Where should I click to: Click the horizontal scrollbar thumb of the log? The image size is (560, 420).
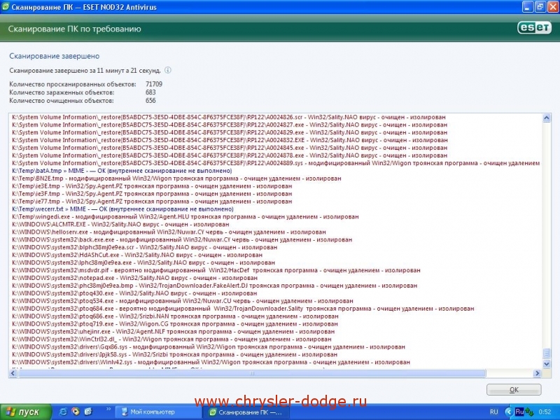tap(252, 373)
